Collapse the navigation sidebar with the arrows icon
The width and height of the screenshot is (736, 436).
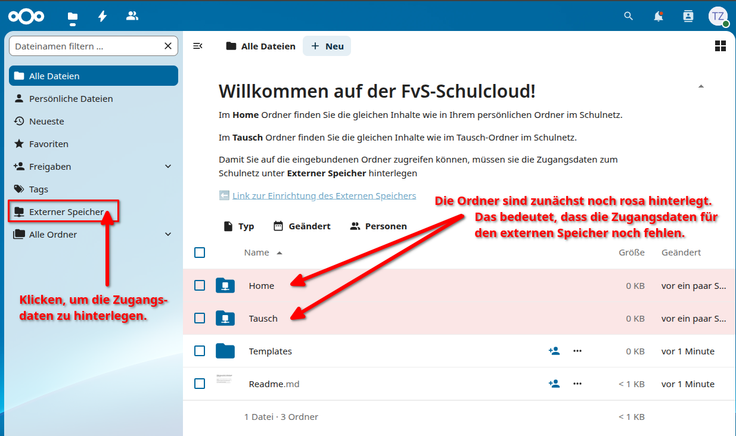point(197,45)
